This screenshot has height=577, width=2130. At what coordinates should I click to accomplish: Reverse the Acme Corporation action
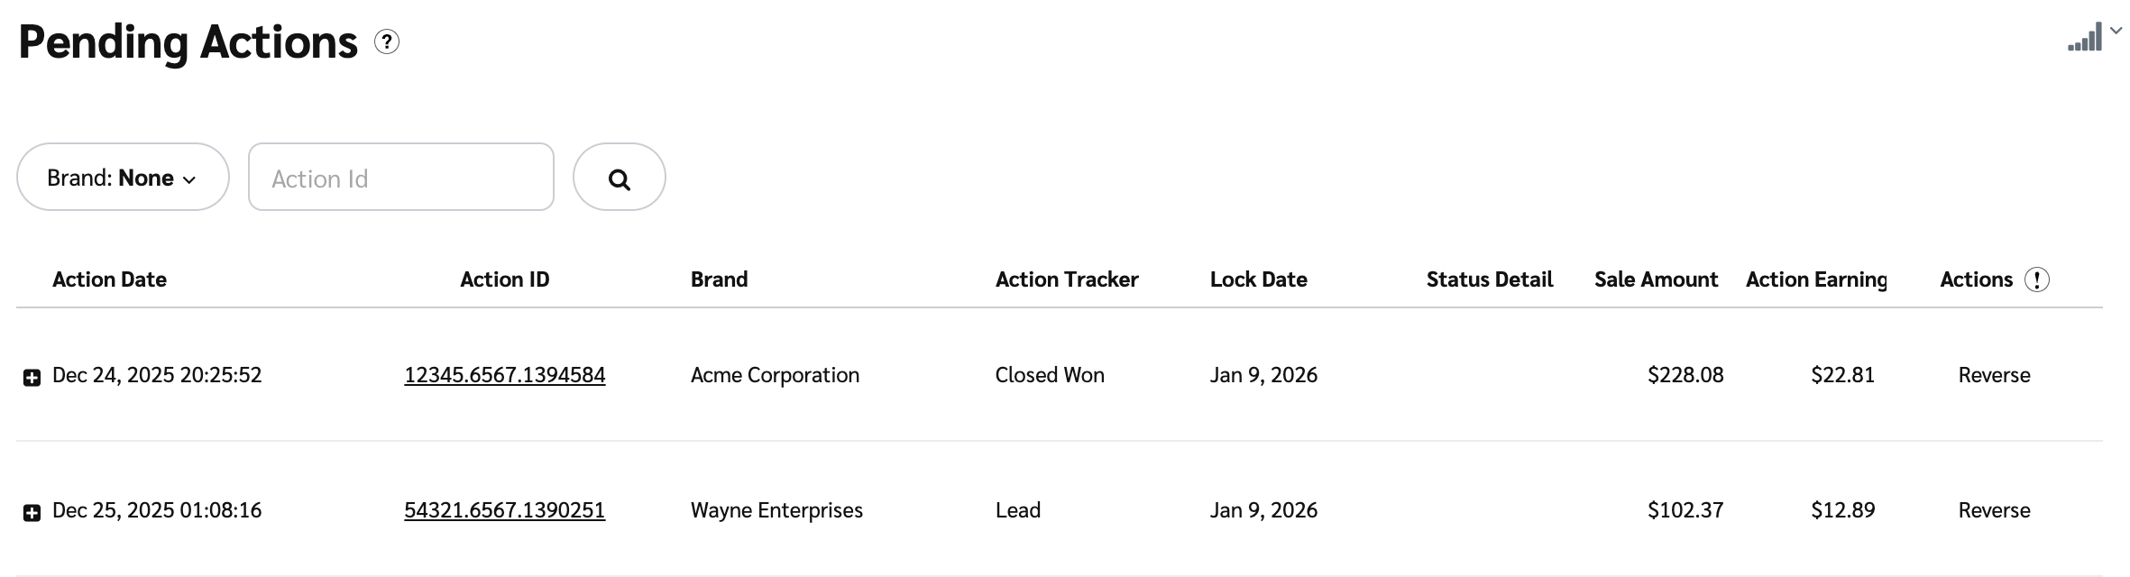tap(1994, 375)
